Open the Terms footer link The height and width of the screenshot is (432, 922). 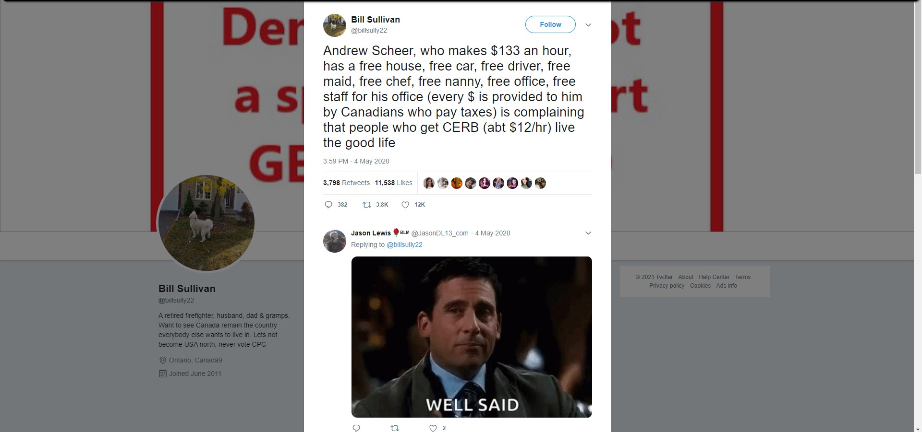pyautogui.click(x=742, y=277)
